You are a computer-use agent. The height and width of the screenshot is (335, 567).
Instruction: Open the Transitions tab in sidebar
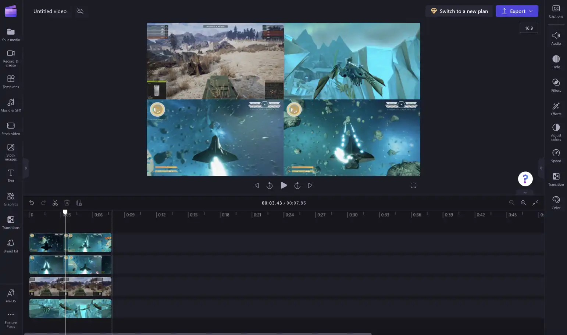[x=11, y=222]
